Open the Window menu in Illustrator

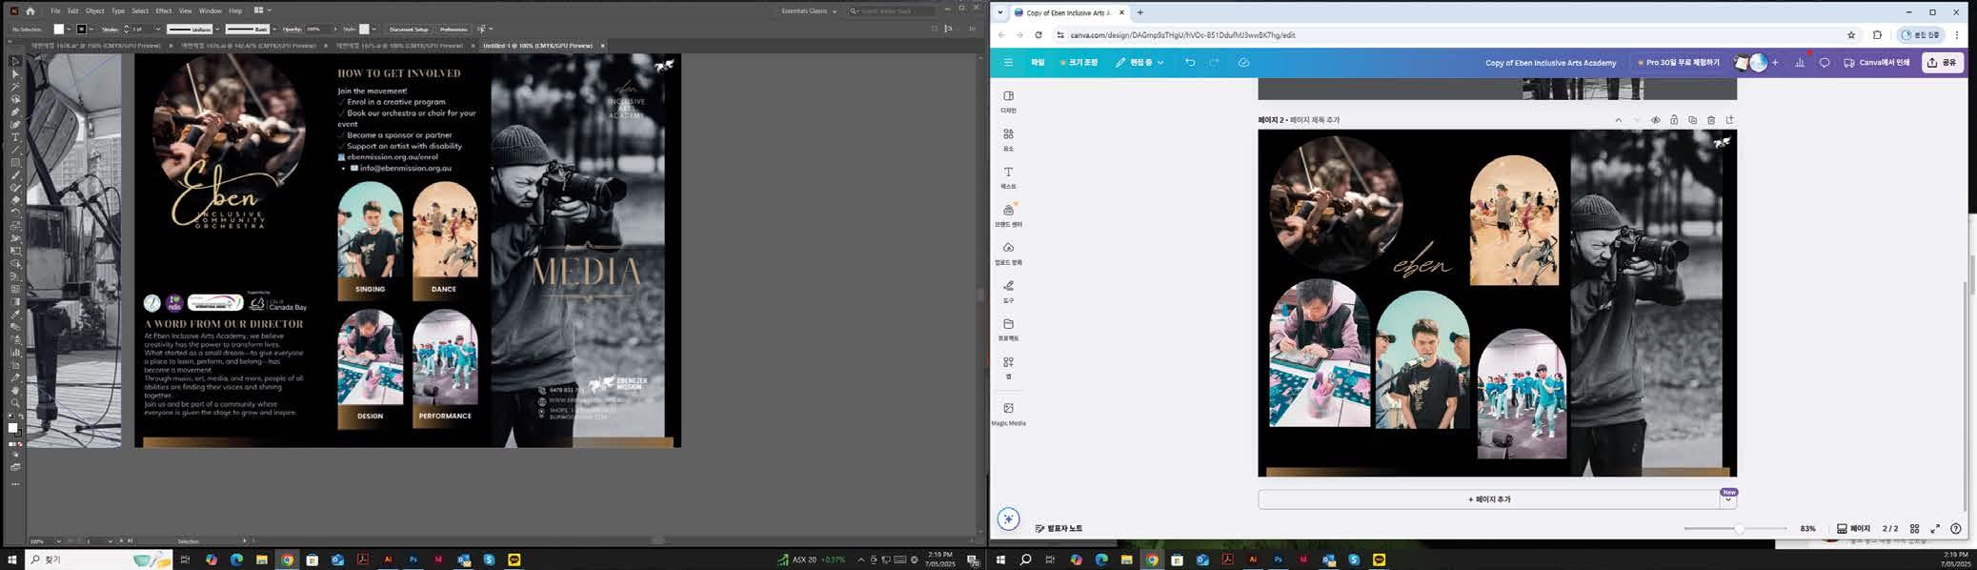211,10
